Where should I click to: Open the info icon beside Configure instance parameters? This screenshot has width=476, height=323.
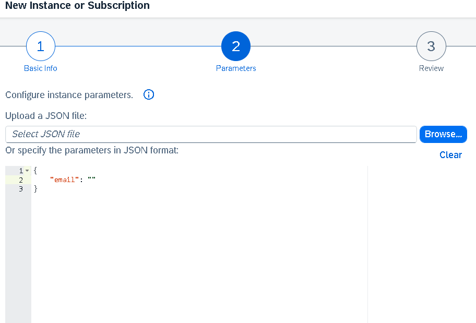(x=149, y=95)
